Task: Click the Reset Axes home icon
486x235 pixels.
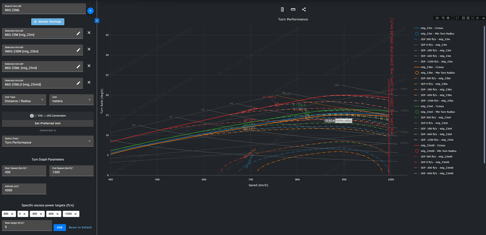Action: (477, 18)
